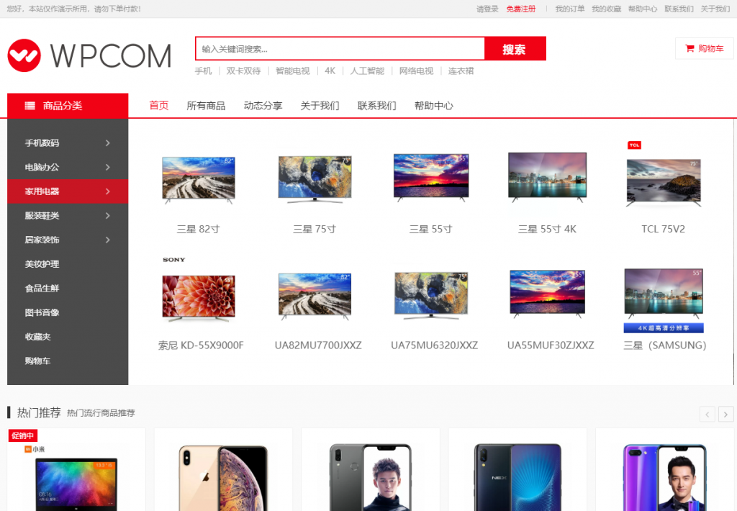
Task: Click the 双卡双待 suggested keyword
Action: [x=243, y=71]
